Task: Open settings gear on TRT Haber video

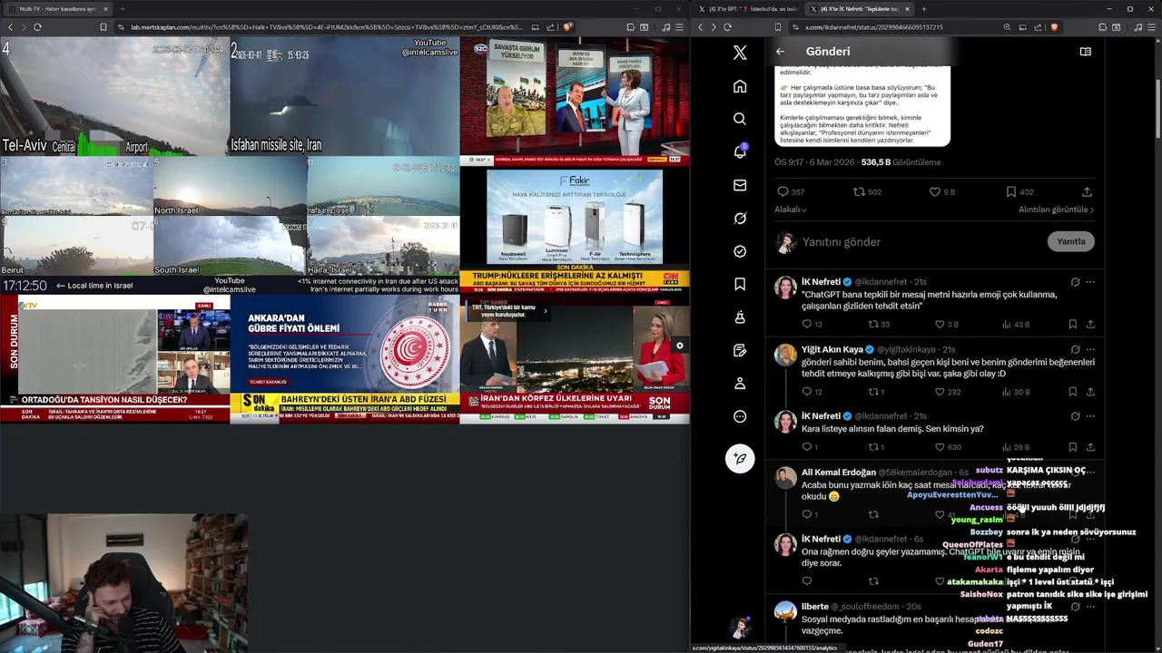Action: [679, 346]
